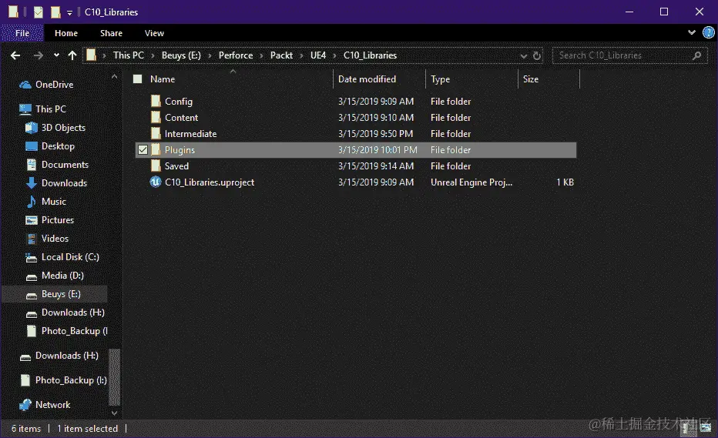Click the navigation pane scrollbar thumb
The height and width of the screenshot is (438, 718).
115,377
